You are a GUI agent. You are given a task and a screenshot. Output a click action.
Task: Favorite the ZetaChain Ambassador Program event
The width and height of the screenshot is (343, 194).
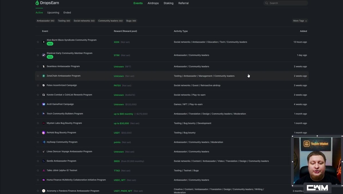coord(38,76)
